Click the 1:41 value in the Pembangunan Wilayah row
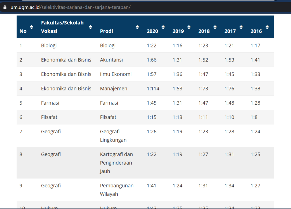 coord(151,186)
